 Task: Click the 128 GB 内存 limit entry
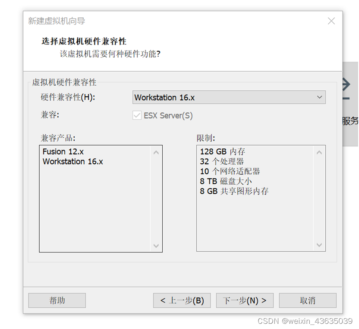[x=222, y=152]
